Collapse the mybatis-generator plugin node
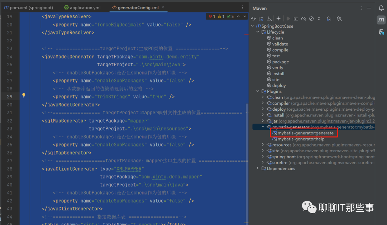Screen dimensions: 387x225 (x=263, y=127)
